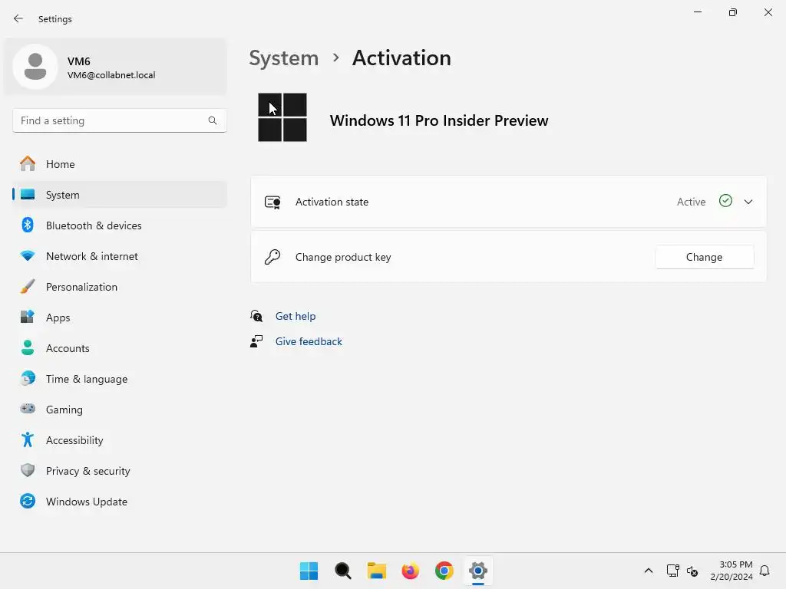Navigate to Apps settings

coord(119,318)
